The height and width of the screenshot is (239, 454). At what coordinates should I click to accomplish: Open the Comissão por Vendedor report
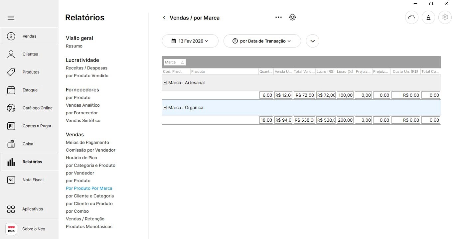(91, 150)
